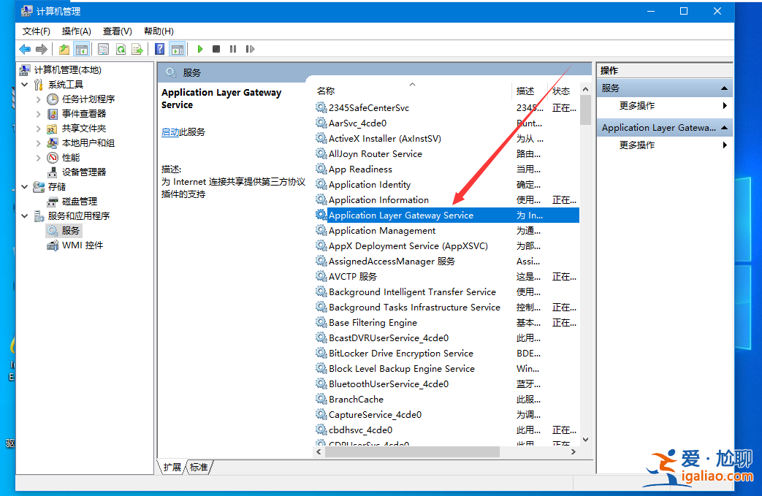Expand the 事件查看器 tree node
762x496 pixels.
point(39,114)
